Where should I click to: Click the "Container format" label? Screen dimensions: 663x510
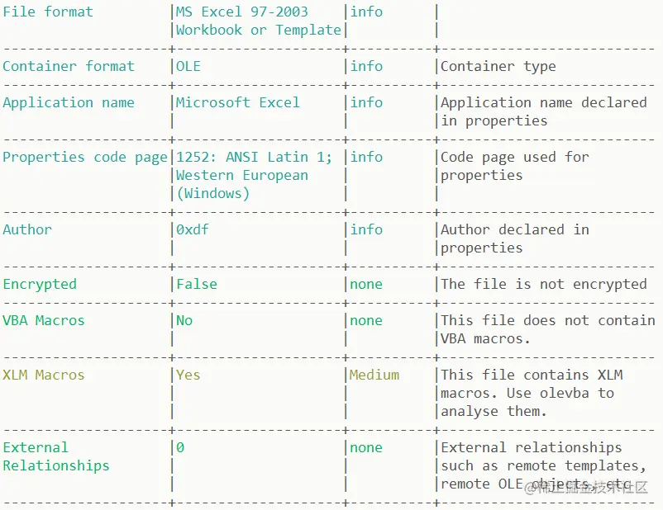coord(69,66)
